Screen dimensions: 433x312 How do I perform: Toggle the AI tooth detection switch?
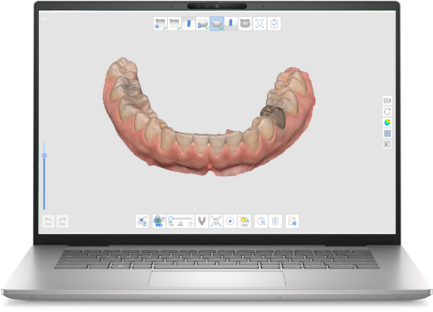tap(244, 221)
